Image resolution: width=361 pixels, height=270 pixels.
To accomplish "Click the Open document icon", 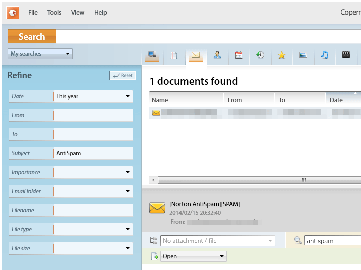I will 155,256.
